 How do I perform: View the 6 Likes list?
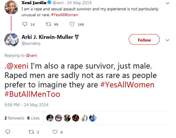coord(33,118)
